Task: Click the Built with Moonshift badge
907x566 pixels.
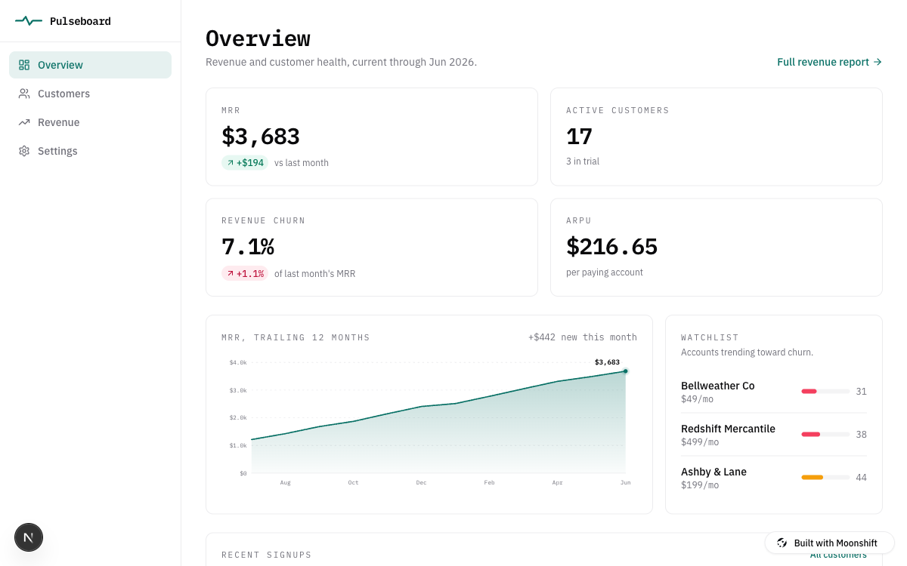Action: click(x=829, y=543)
